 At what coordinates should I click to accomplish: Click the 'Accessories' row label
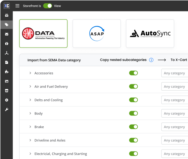click(44, 73)
